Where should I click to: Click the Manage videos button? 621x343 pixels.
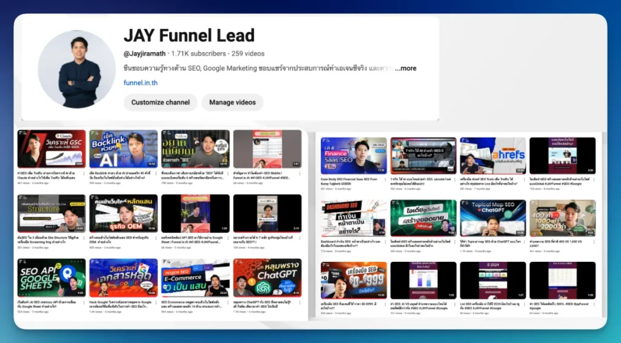232,102
